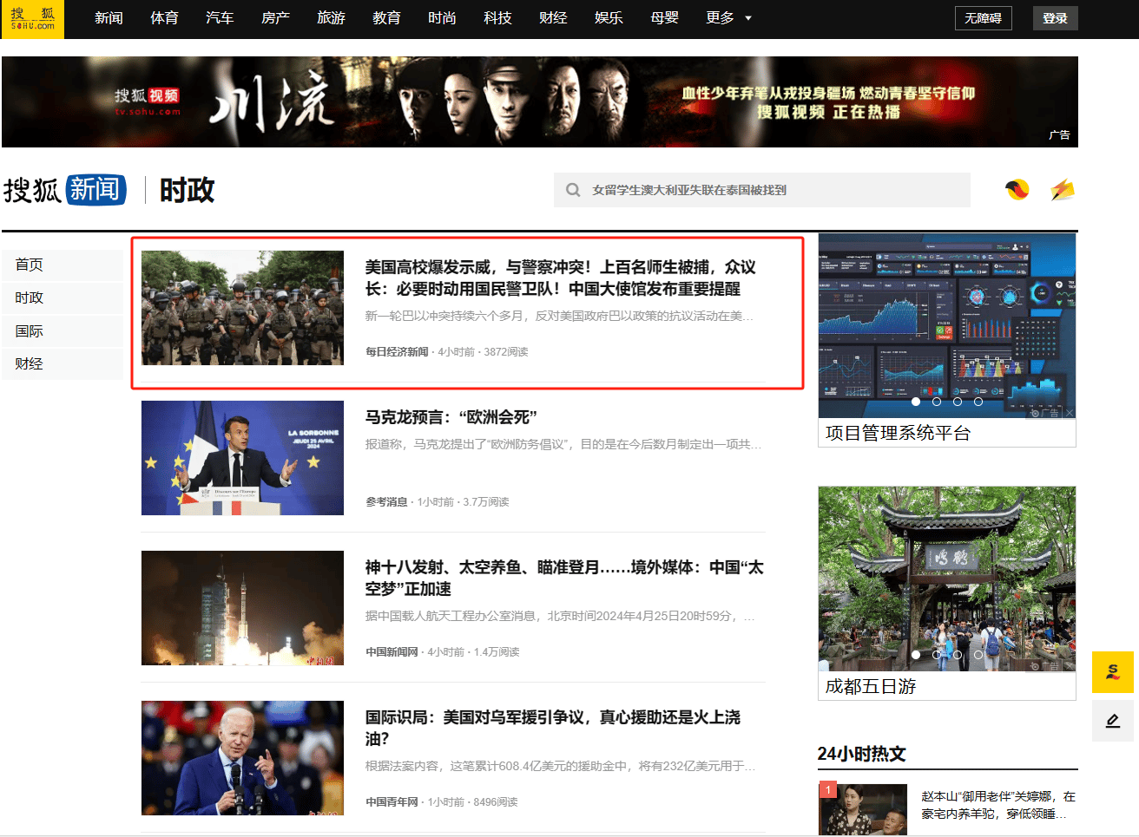Image resolution: width=1139 pixels, height=837 pixels.
Task: Open the Biden speaking thumbnail
Action: (x=242, y=758)
